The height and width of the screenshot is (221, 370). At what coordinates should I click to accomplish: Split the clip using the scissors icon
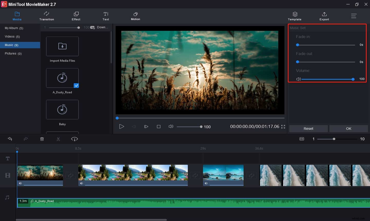[x=58, y=139]
